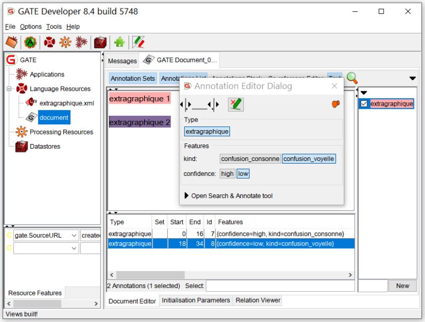The width and height of the screenshot is (425, 322).
Task: Select extragraphique.xml corpus in tree
Action: click(x=67, y=103)
